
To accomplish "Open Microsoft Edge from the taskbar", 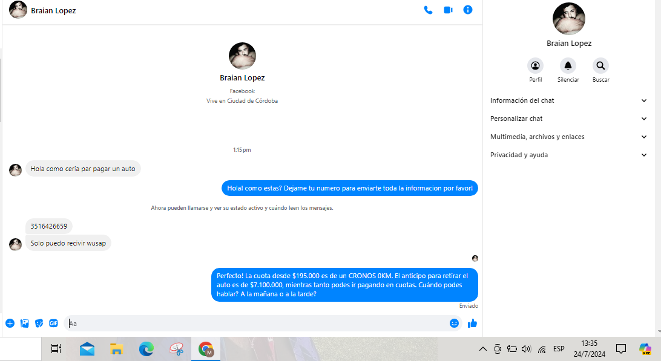I will [x=146, y=349].
